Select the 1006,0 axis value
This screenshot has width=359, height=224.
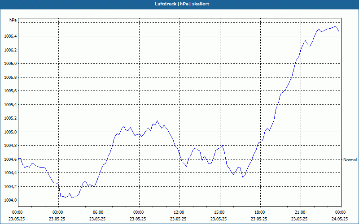click(10, 64)
